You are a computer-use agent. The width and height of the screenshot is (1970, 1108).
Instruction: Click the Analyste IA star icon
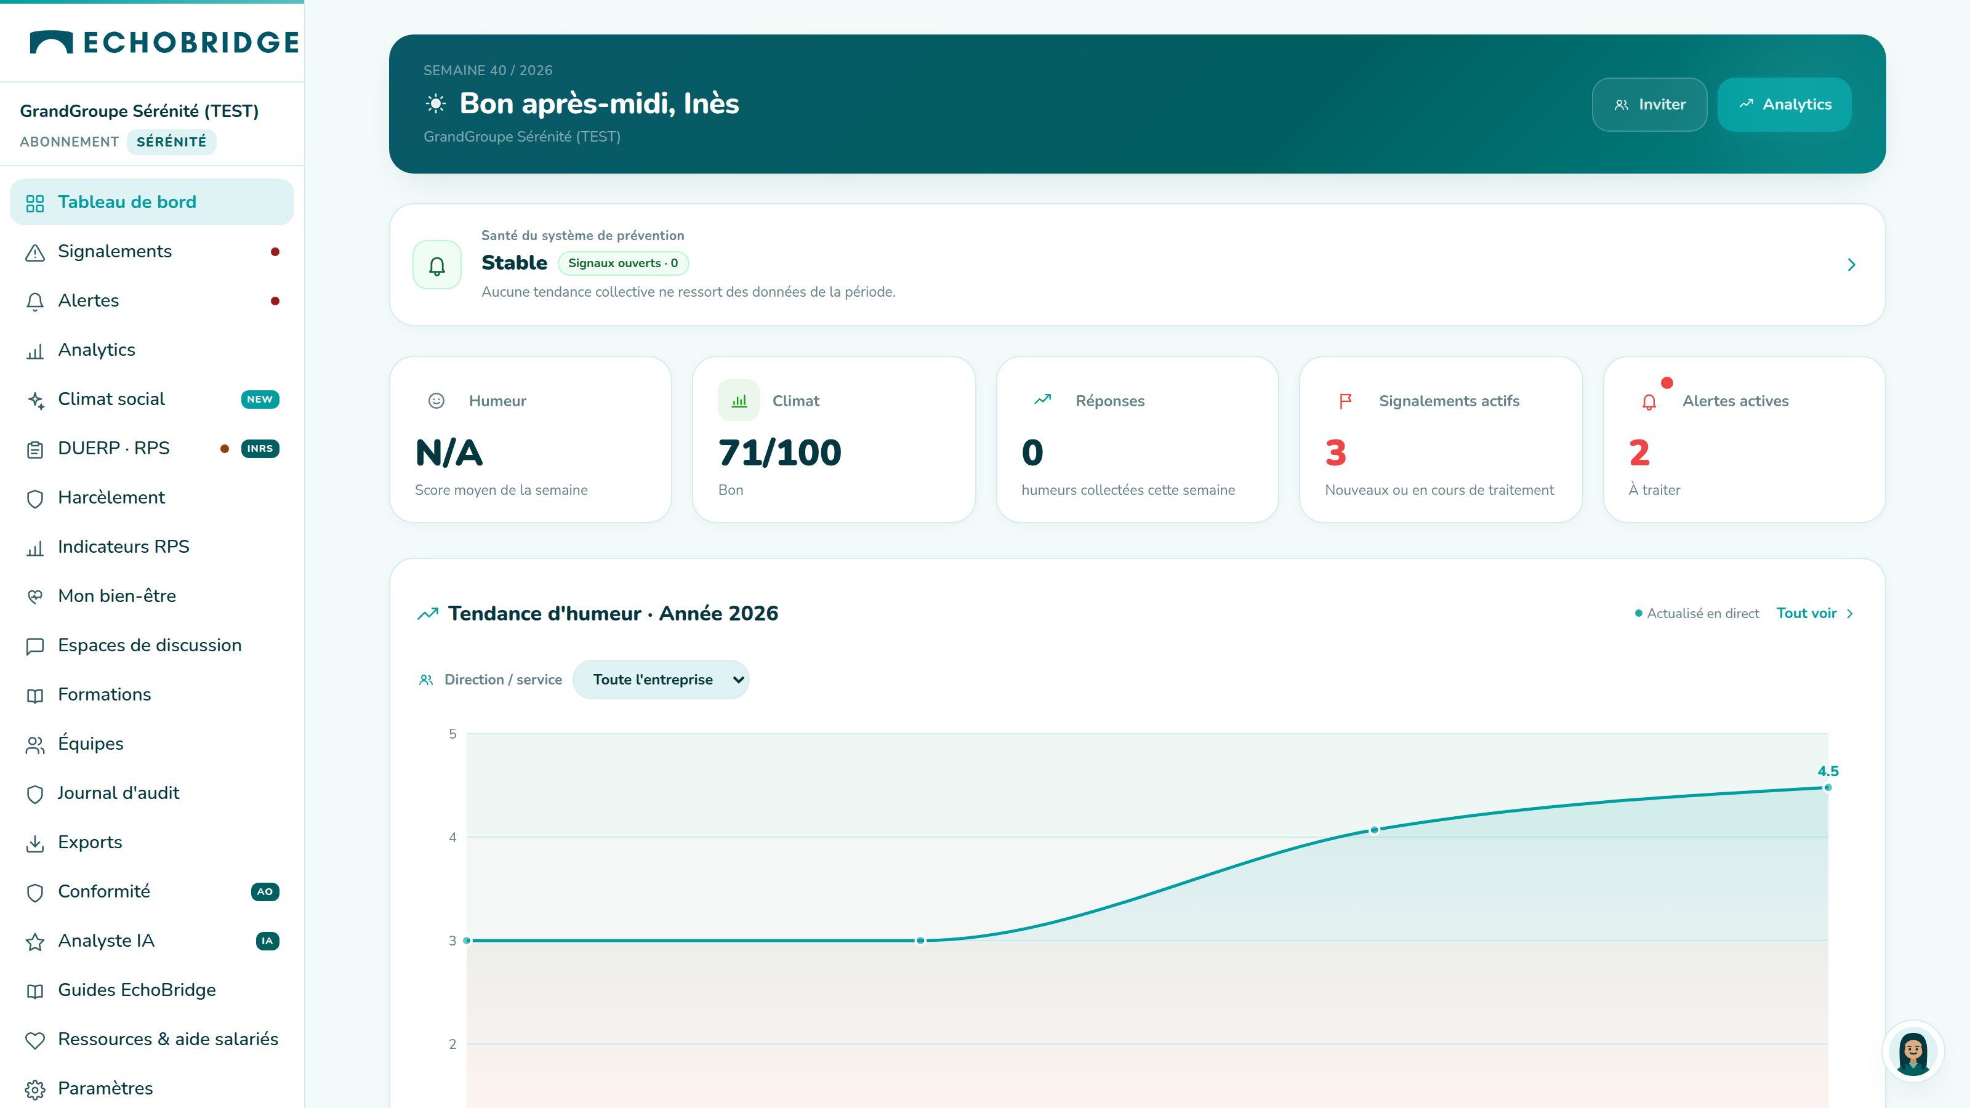tap(35, 941)
